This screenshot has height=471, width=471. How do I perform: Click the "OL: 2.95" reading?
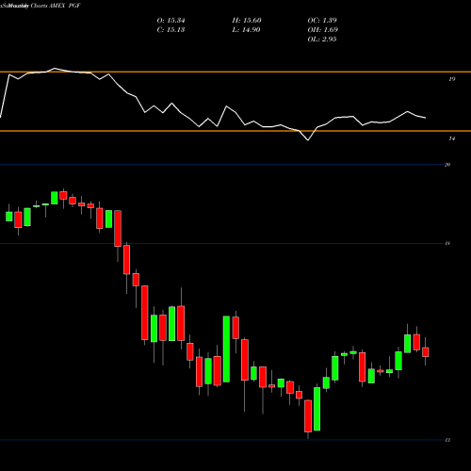(322, 40)
